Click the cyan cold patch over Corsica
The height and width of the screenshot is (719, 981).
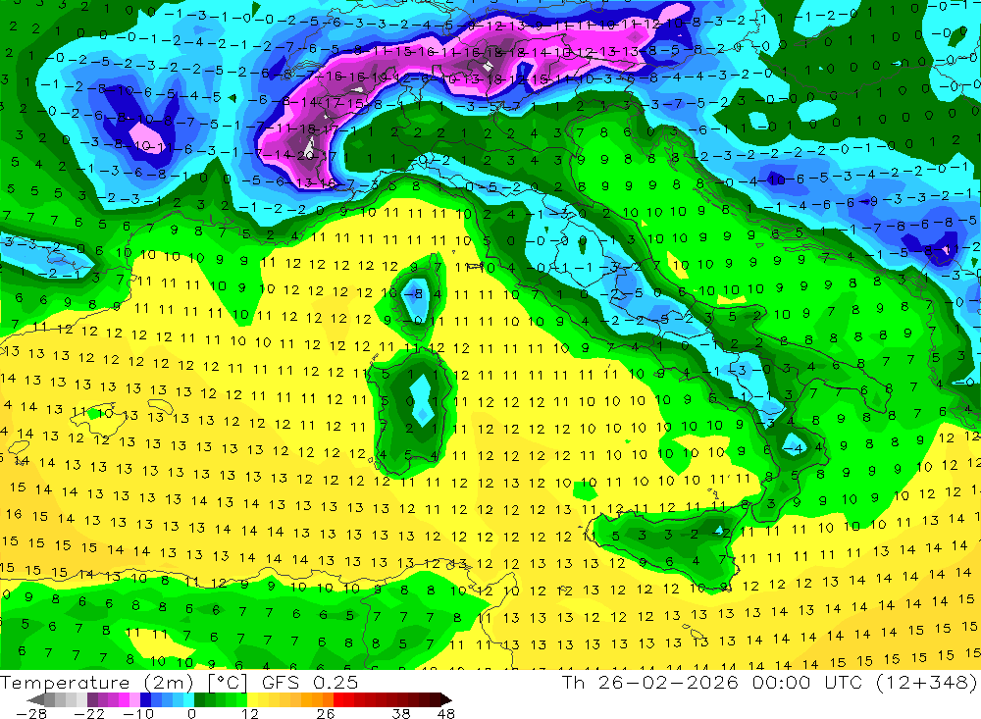click(414, 298)
